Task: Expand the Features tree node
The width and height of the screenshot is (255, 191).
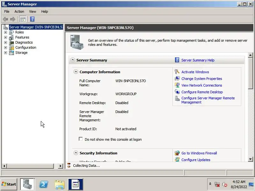Action: pos(5,37)
